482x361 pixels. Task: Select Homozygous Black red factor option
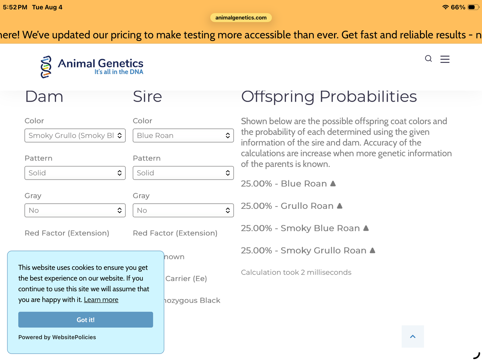click(x=192, y=300)
